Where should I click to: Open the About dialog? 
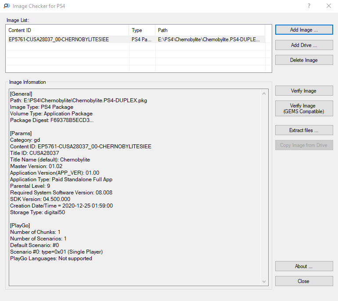304,266
